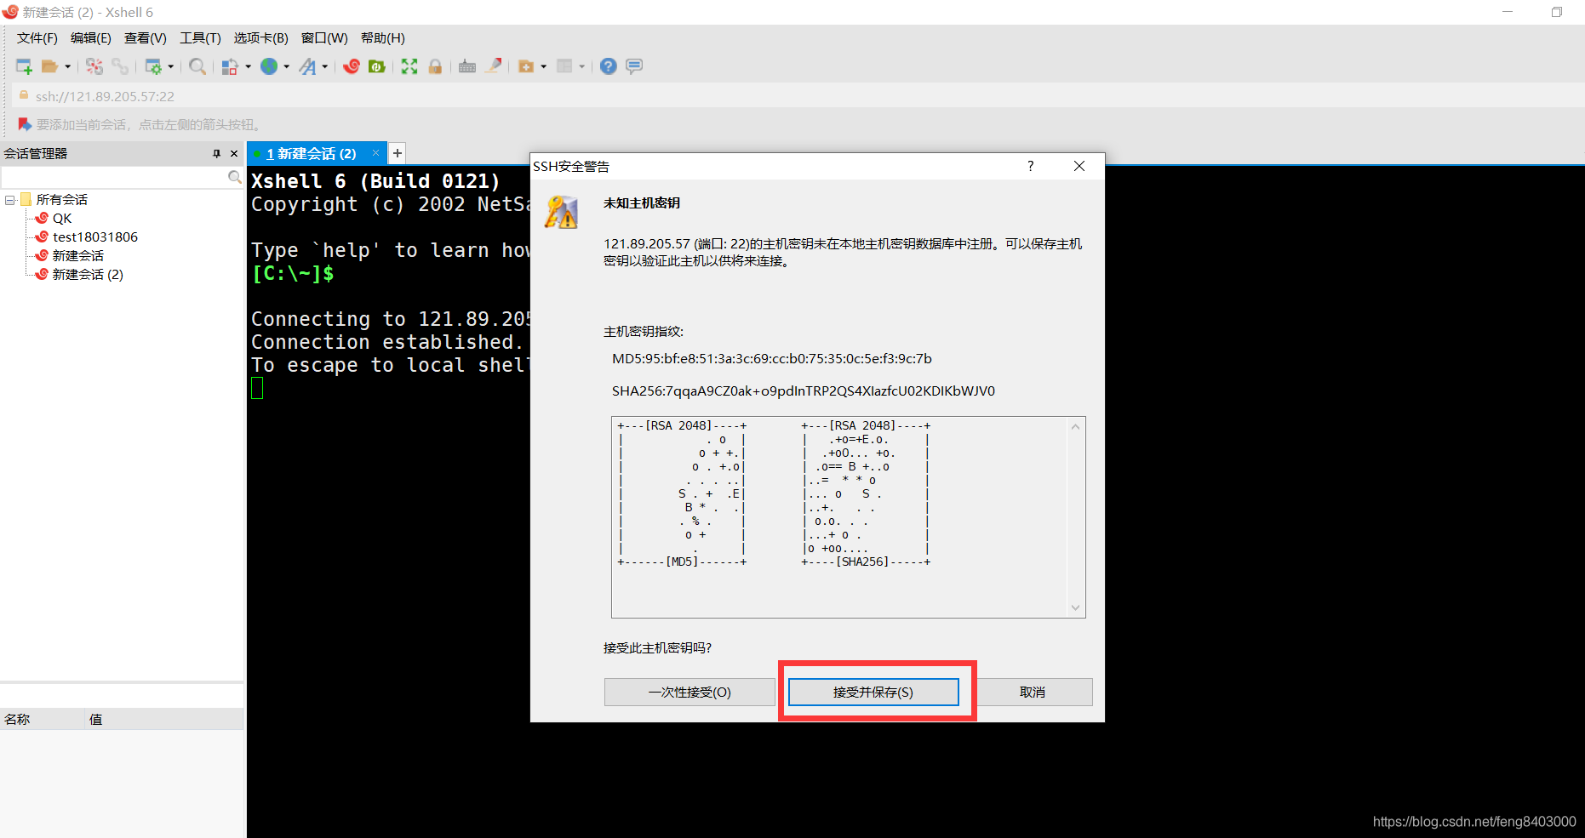This screenshot has height=838, width=1585.
Task: Click the help question-mark toolbar icon
Action: point(608,66)
